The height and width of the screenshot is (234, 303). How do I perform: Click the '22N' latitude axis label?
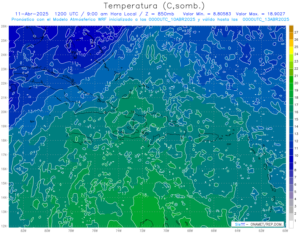point(4,83)
